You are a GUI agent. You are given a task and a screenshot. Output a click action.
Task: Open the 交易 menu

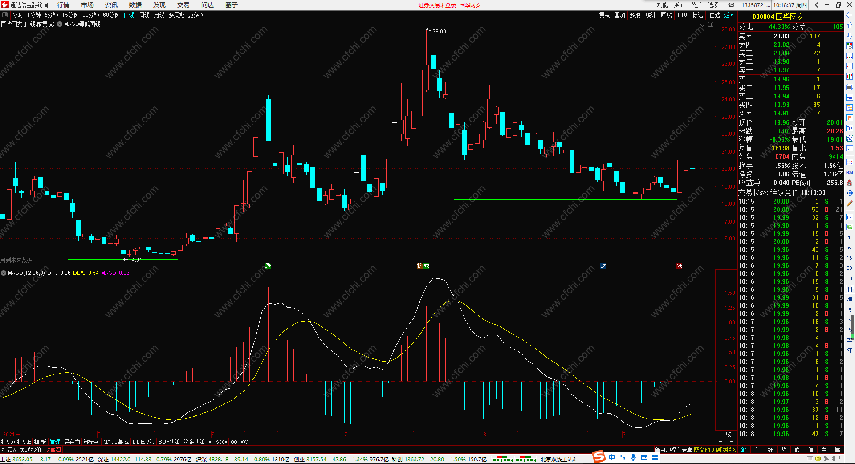click(x=183, y=5)
